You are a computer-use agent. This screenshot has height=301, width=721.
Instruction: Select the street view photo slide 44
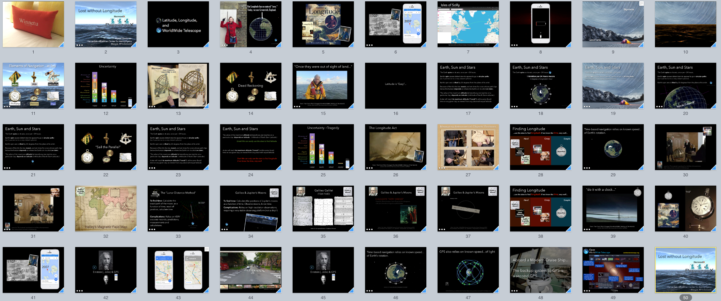click(250, 270)
